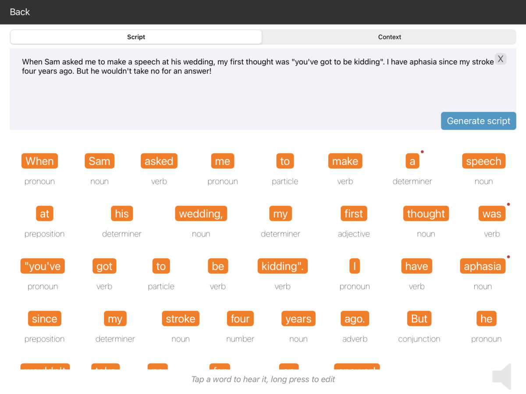Screen dimensions: 526x394
Task: Tap the word "since"
Action: 44,319
